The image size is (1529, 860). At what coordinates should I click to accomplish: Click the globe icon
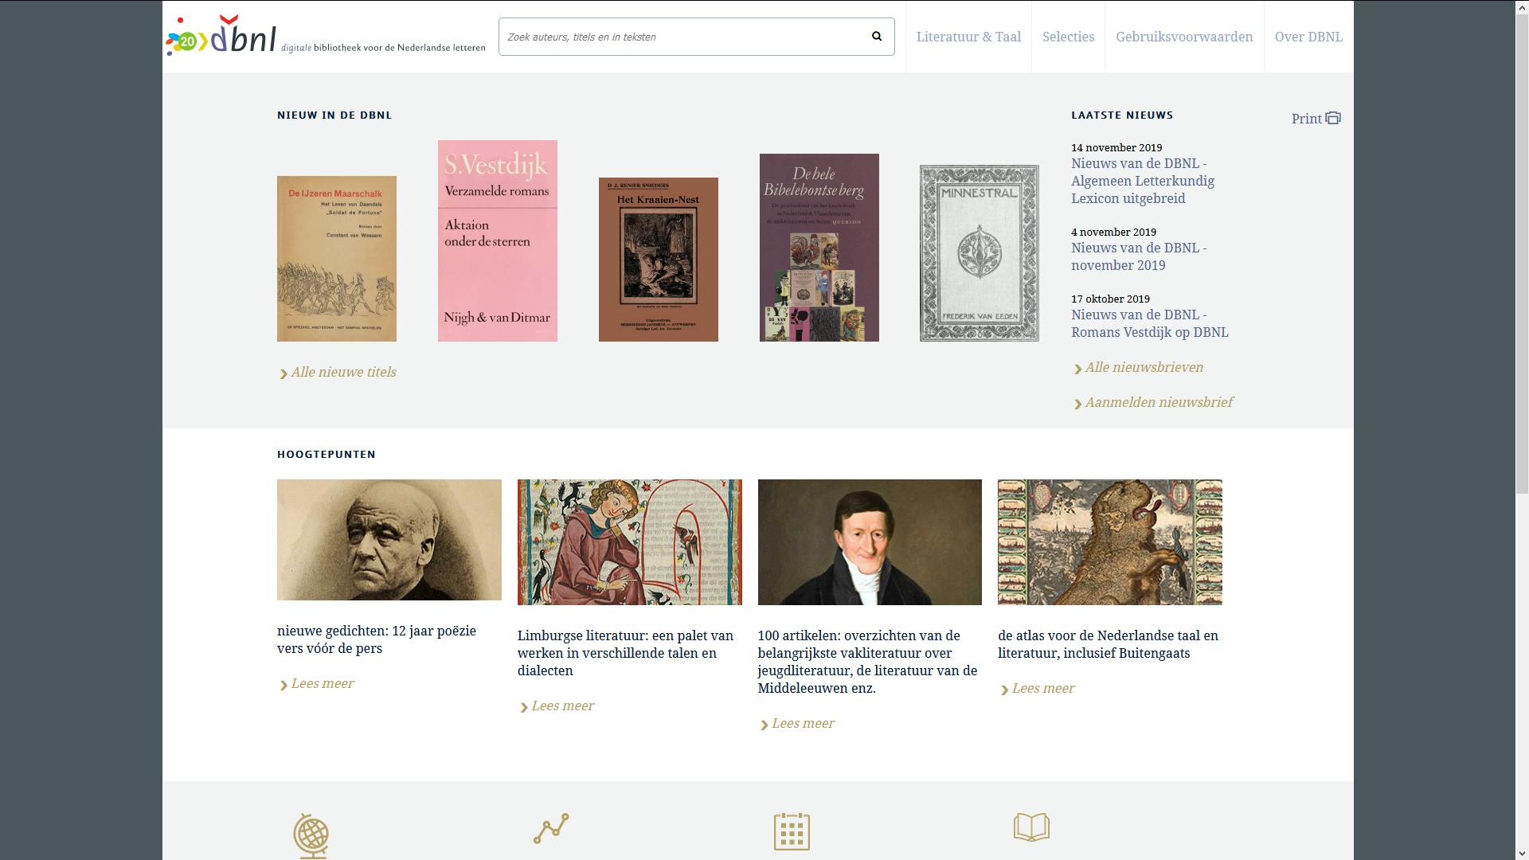click(x=311, y=835)
